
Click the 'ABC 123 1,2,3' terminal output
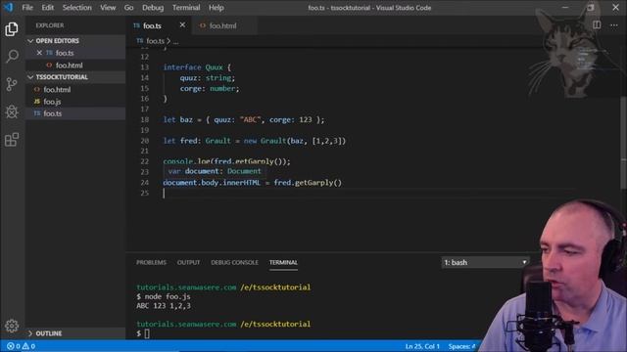pyautogui.click(x=164, y=306)
